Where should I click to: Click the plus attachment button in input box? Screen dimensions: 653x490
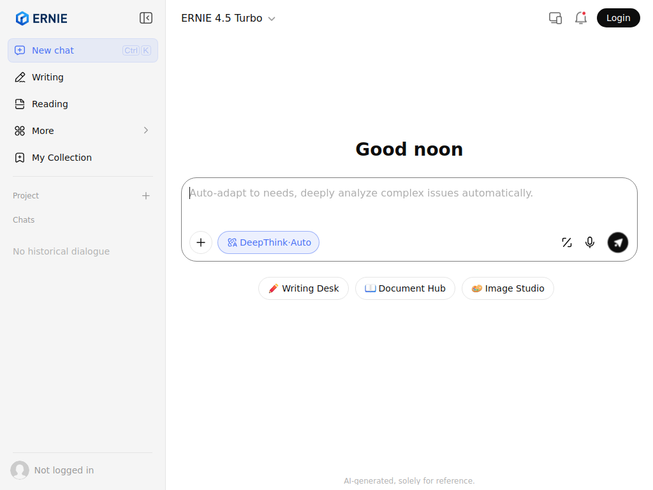click(201, 242)
